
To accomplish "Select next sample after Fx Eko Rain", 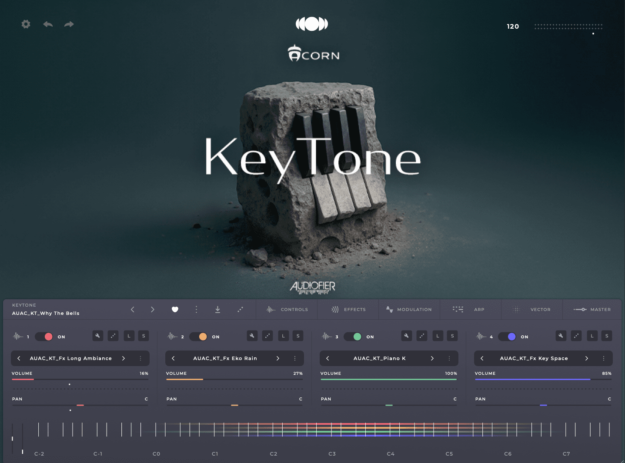I will point(278,358).
